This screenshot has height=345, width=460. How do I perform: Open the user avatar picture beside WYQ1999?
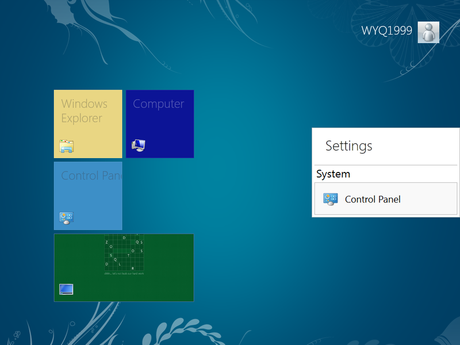[x=428, y=32]
